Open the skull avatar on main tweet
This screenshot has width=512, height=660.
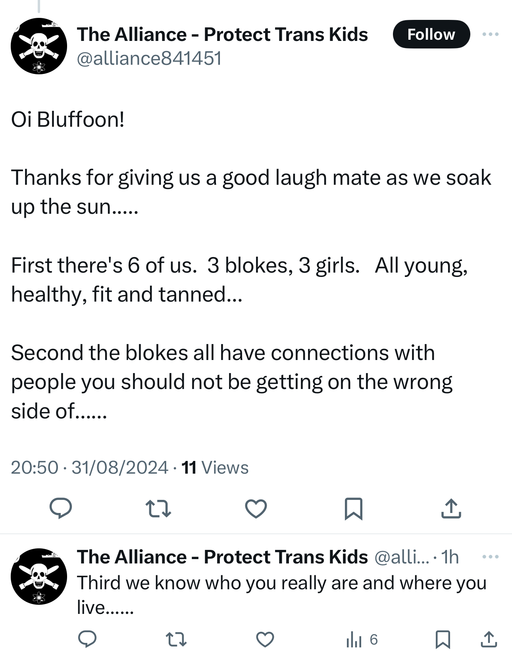(39, 46)
